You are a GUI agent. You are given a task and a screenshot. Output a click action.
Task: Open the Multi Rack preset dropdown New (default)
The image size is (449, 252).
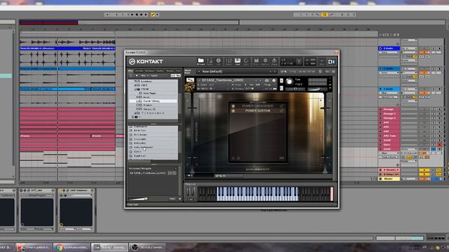tap(236, 71)
